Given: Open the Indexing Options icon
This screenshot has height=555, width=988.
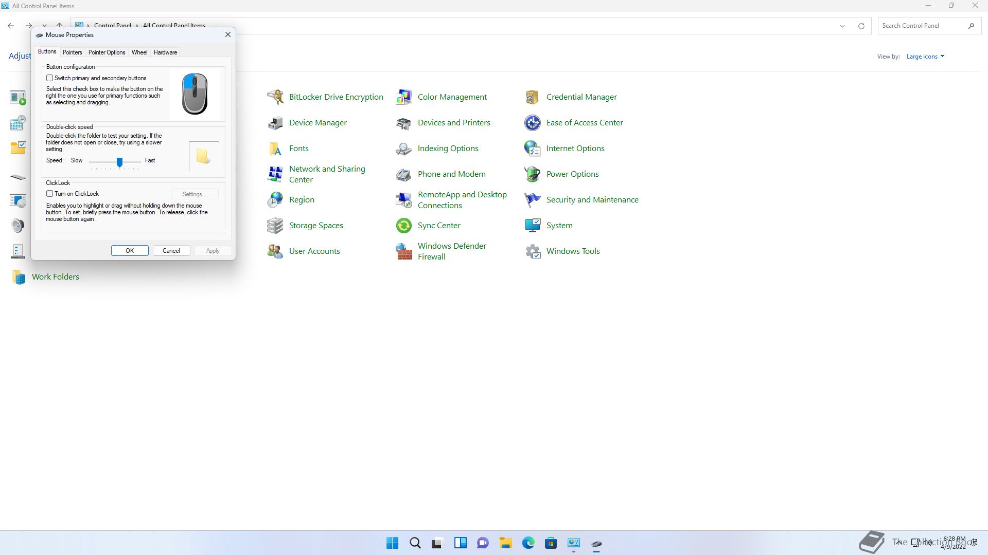Looking at the screenshot, I should [x=404, y=148].
